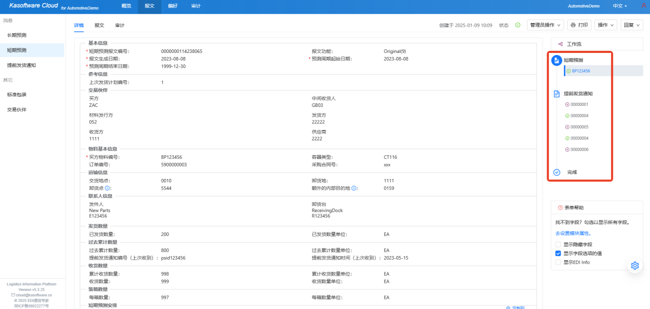The height and width of the screenshot is (309, 650).
Task: Click the 容器类型 value CT116
Action: 391,157
